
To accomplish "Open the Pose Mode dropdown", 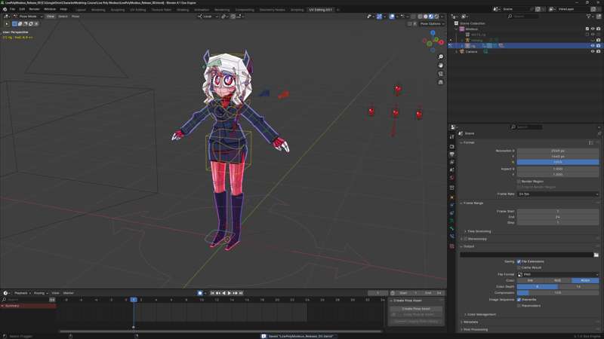I will click(28, 17).
